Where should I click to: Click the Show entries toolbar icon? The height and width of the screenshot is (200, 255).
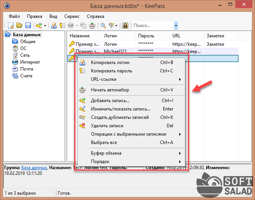coord(112,26)
